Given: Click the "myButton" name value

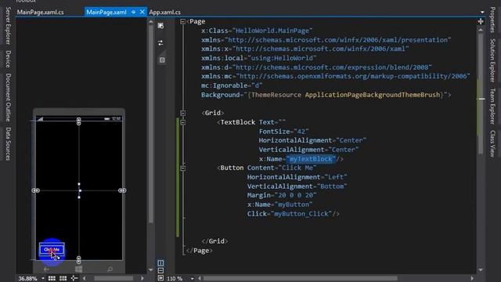Looking at the screenshot, I should coord(294,204).
